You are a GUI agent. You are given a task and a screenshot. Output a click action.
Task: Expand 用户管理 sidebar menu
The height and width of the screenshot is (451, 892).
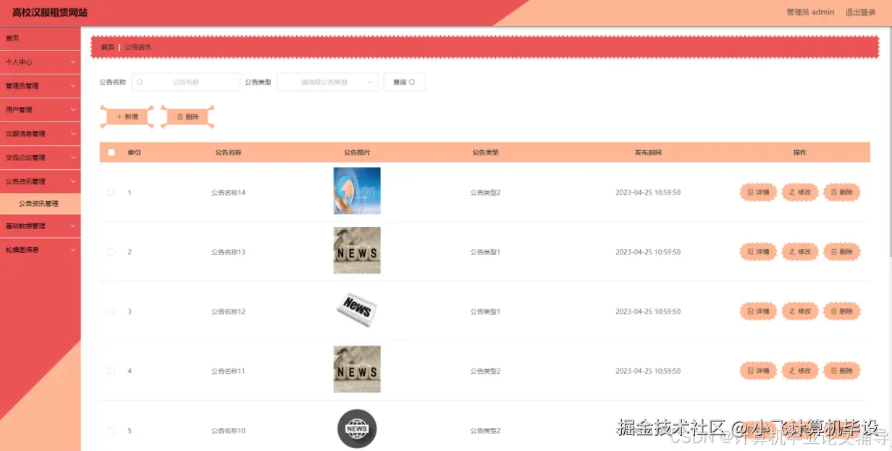pyautogui.click(x=41, y=110)
